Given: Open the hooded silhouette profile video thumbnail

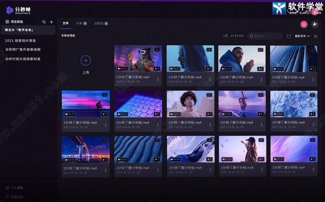Looking at the screenshot, I should (191, 59).
